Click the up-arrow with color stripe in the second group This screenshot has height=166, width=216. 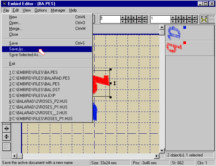pos(190,17)
